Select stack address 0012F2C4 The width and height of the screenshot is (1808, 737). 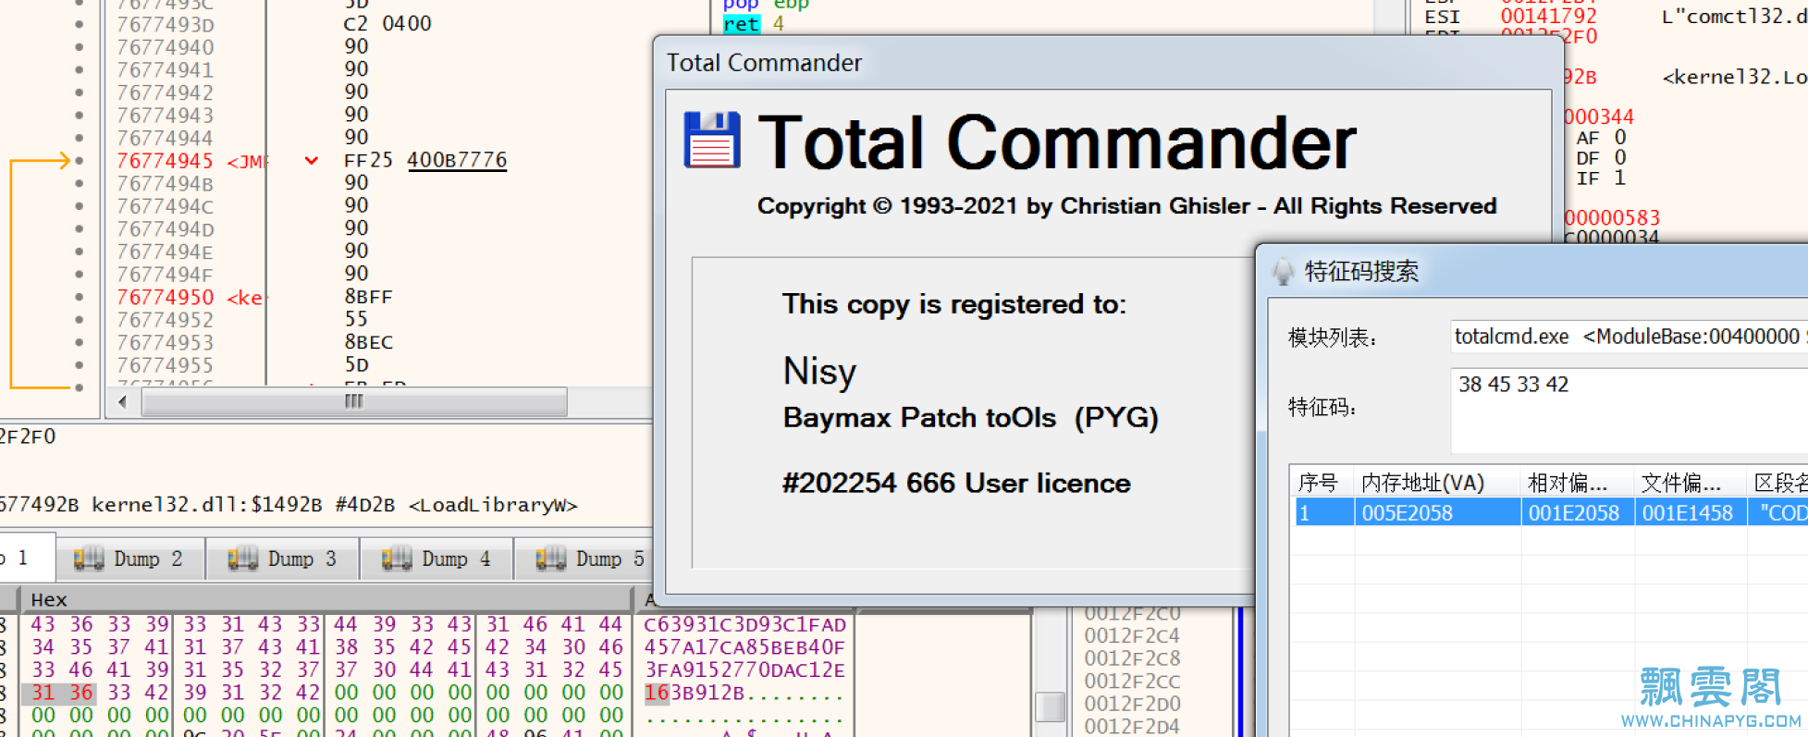click(x=1132, y=636)
